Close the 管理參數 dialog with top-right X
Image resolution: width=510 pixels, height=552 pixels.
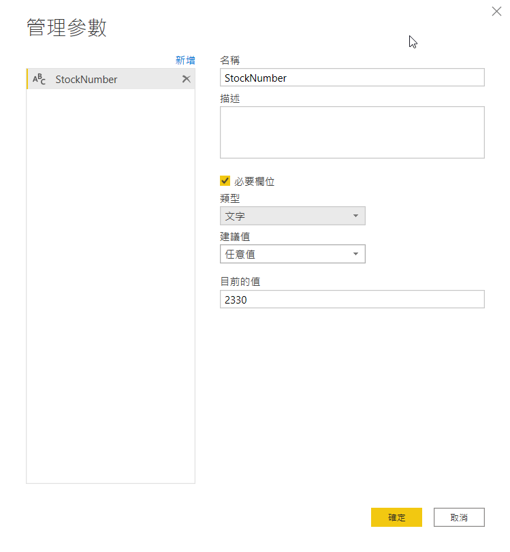[x=496, y=12]
